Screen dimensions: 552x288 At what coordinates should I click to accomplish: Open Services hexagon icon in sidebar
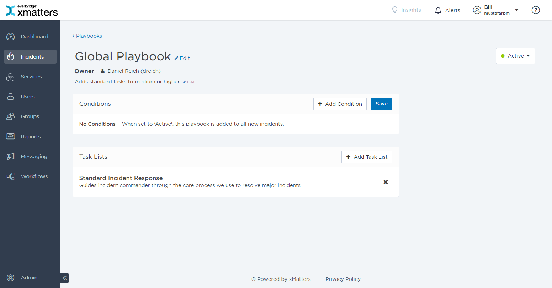[x=11, y=77]
